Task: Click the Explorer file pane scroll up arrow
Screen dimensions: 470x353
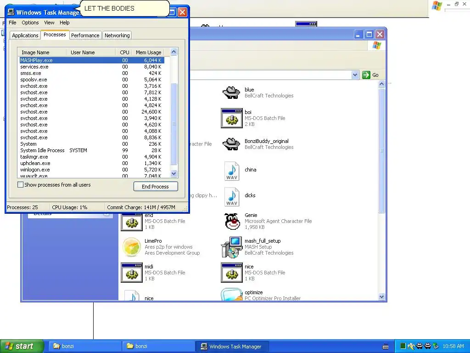Action: [381, 84]
